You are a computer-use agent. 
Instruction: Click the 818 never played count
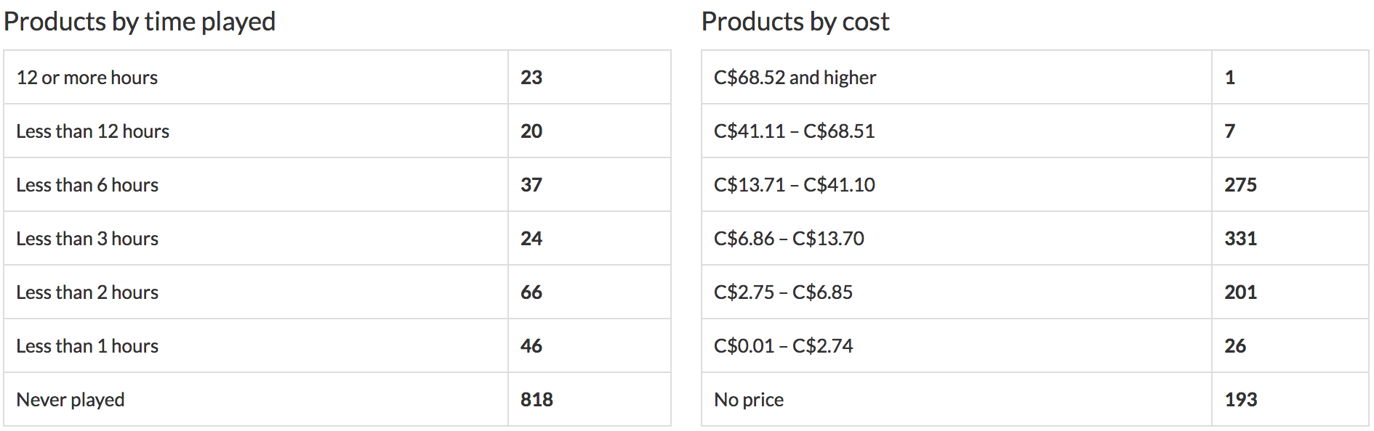tap(537, 400)
